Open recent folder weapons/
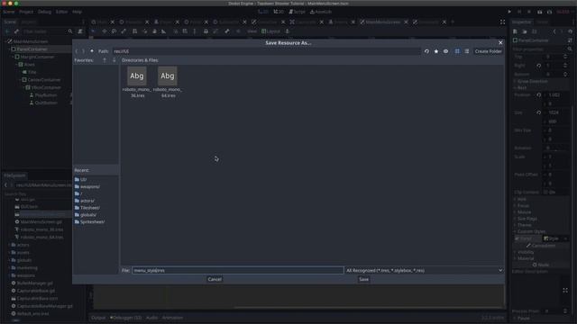The image size is (577, 324). 87,186
